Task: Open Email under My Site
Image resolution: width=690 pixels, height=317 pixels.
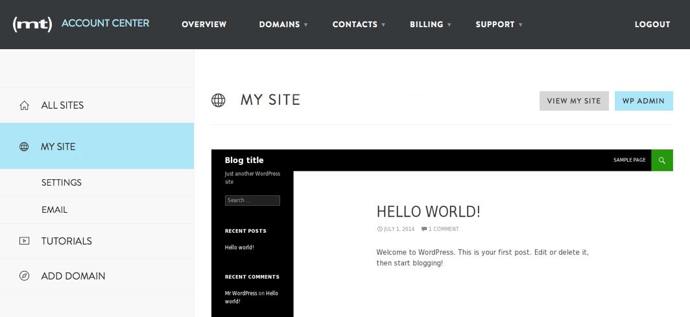Action: [97, 210]
